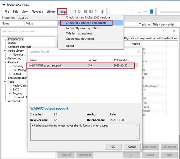Click the seek bar in the toolbar
Viewport: 180px width, 159px height.
coord(170,12)
